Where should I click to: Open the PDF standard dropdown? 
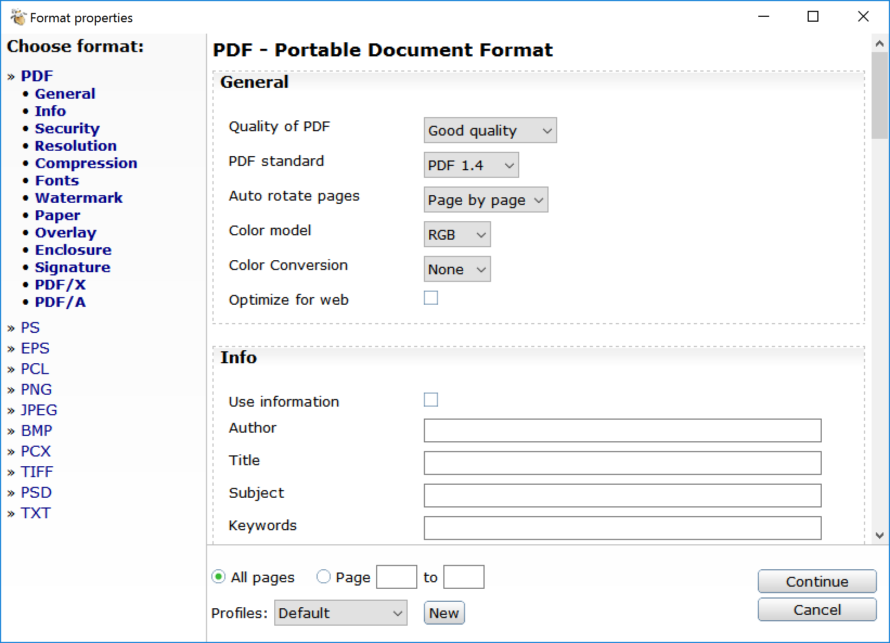(x=471, y=165)
